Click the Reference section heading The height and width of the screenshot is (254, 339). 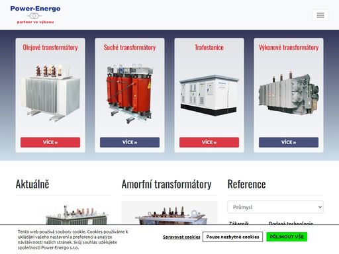(246, 184)
